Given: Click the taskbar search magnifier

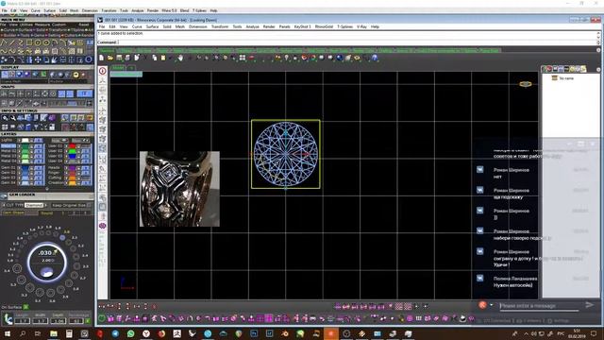Looking at the screenshot, I should (23, 333).
